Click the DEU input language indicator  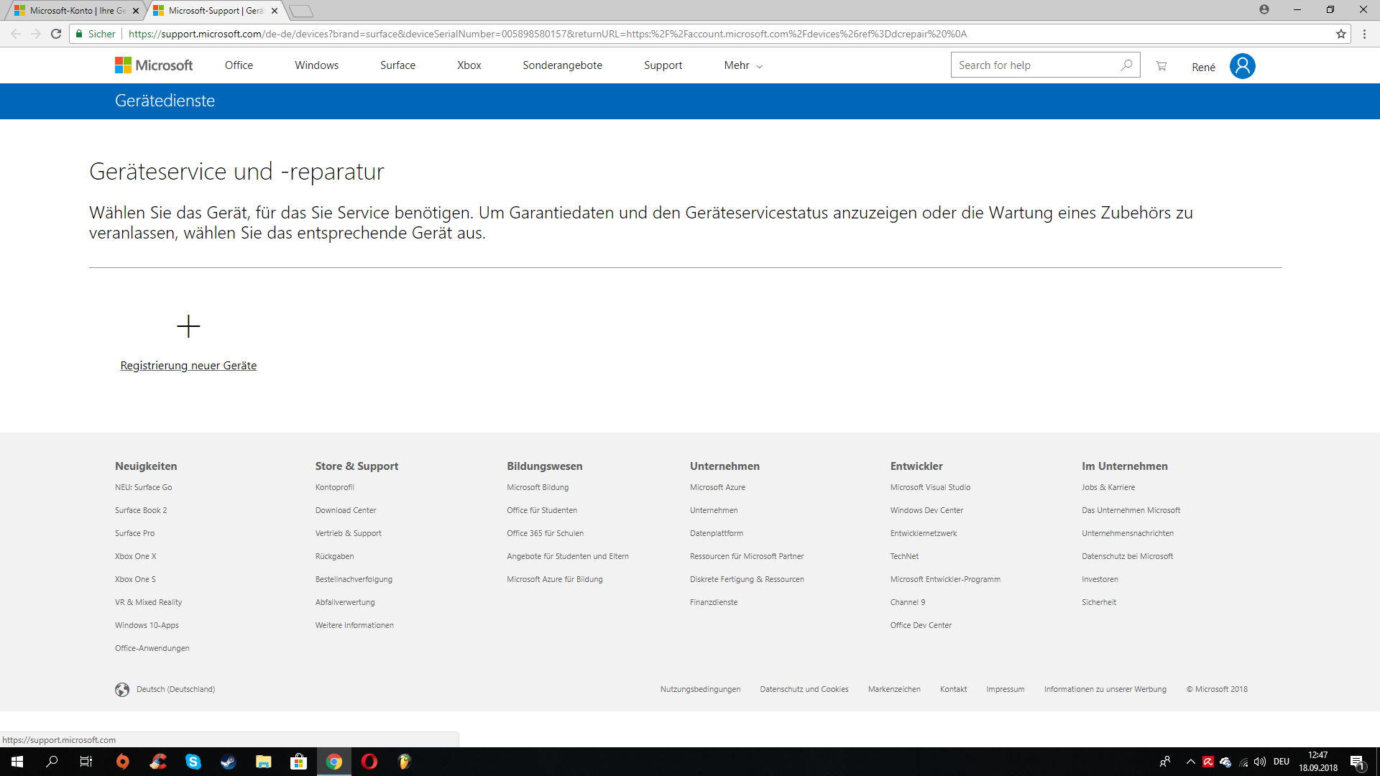tap(1282, 762)
